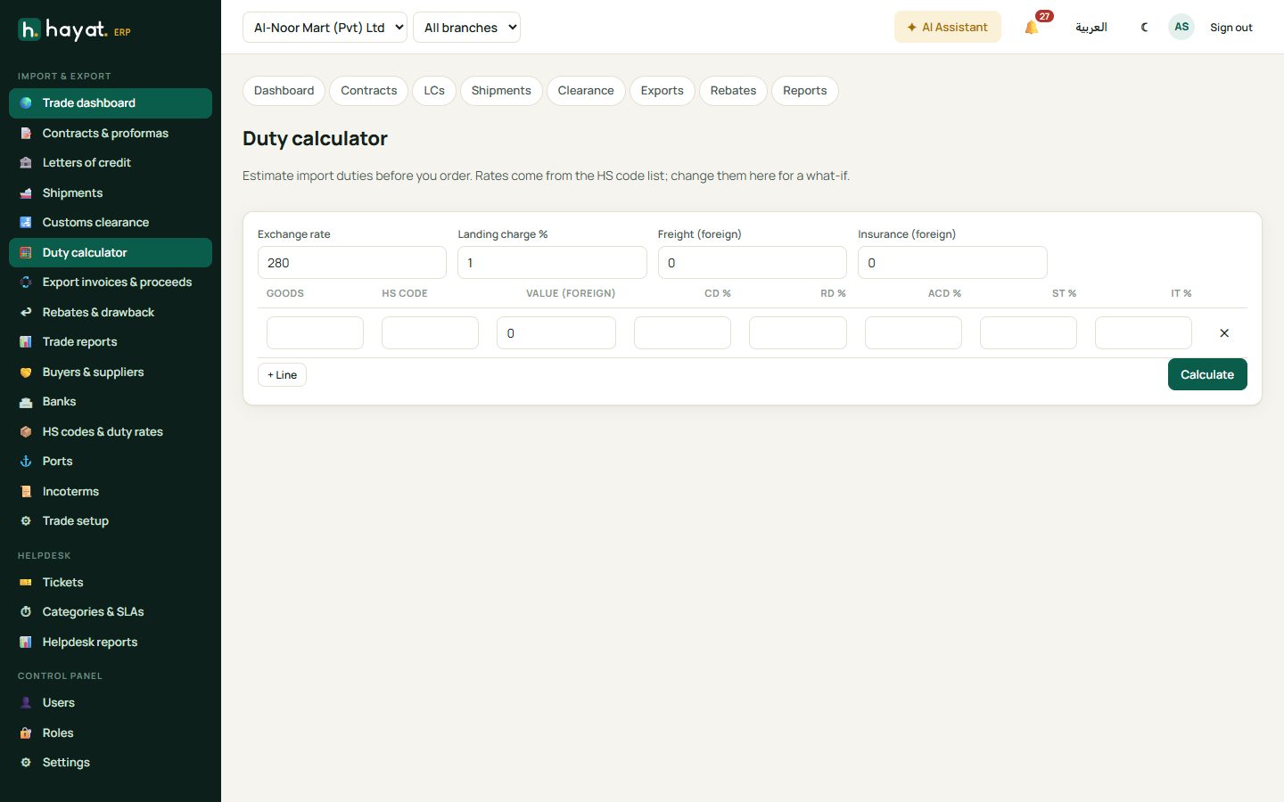Open the All branches dropdown

(x=466, y=28)
